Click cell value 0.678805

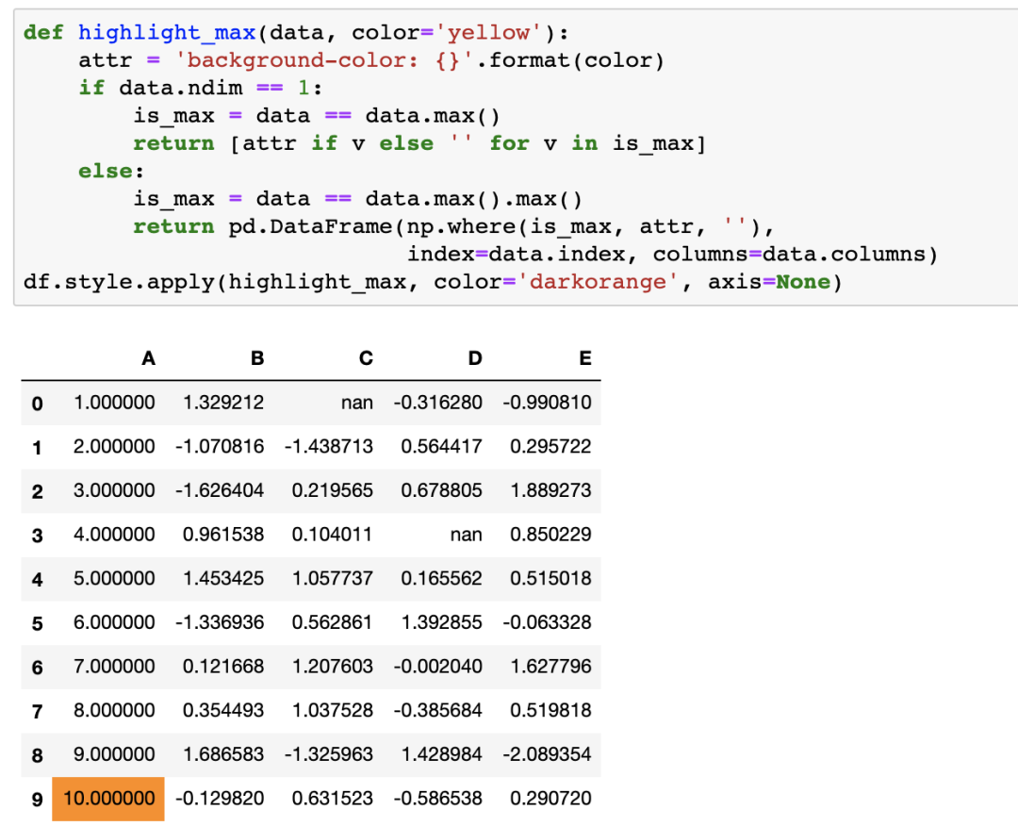coord(441,490)
